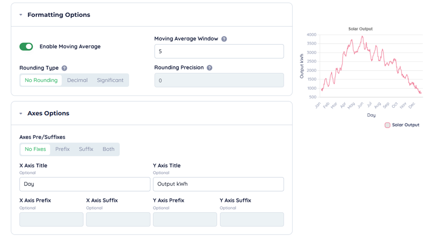Focus the Y Axis Title field
The height and width of the screenshot is (243, 443).
218,184
